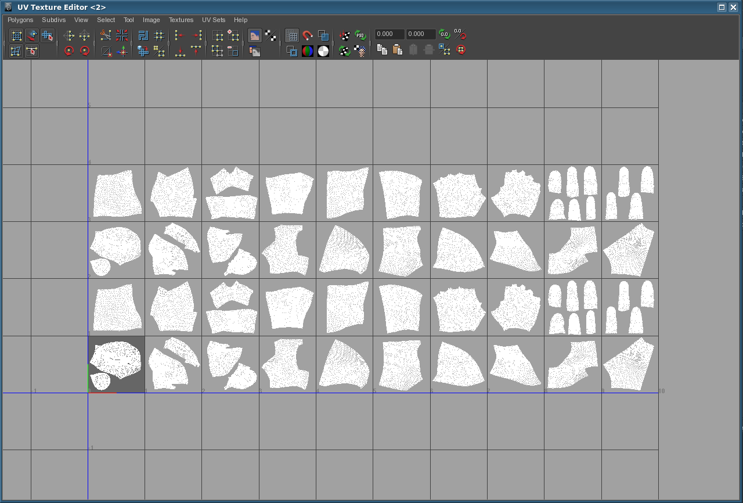The height and width of the screenshot is (503, 743).
Task: Select the UV Lattice tool
Action: (x=16, y=35)
